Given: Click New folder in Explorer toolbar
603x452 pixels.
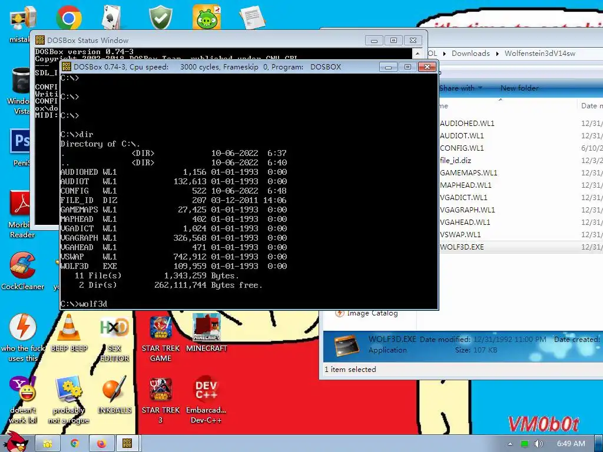Looking at the screenshot, I should coord(519,88).
